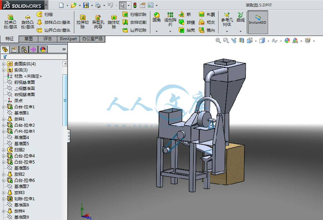Click the 扫描 sweep tool
The height and width of the screenshot is (220, 323).
click(x=45, y=14)
